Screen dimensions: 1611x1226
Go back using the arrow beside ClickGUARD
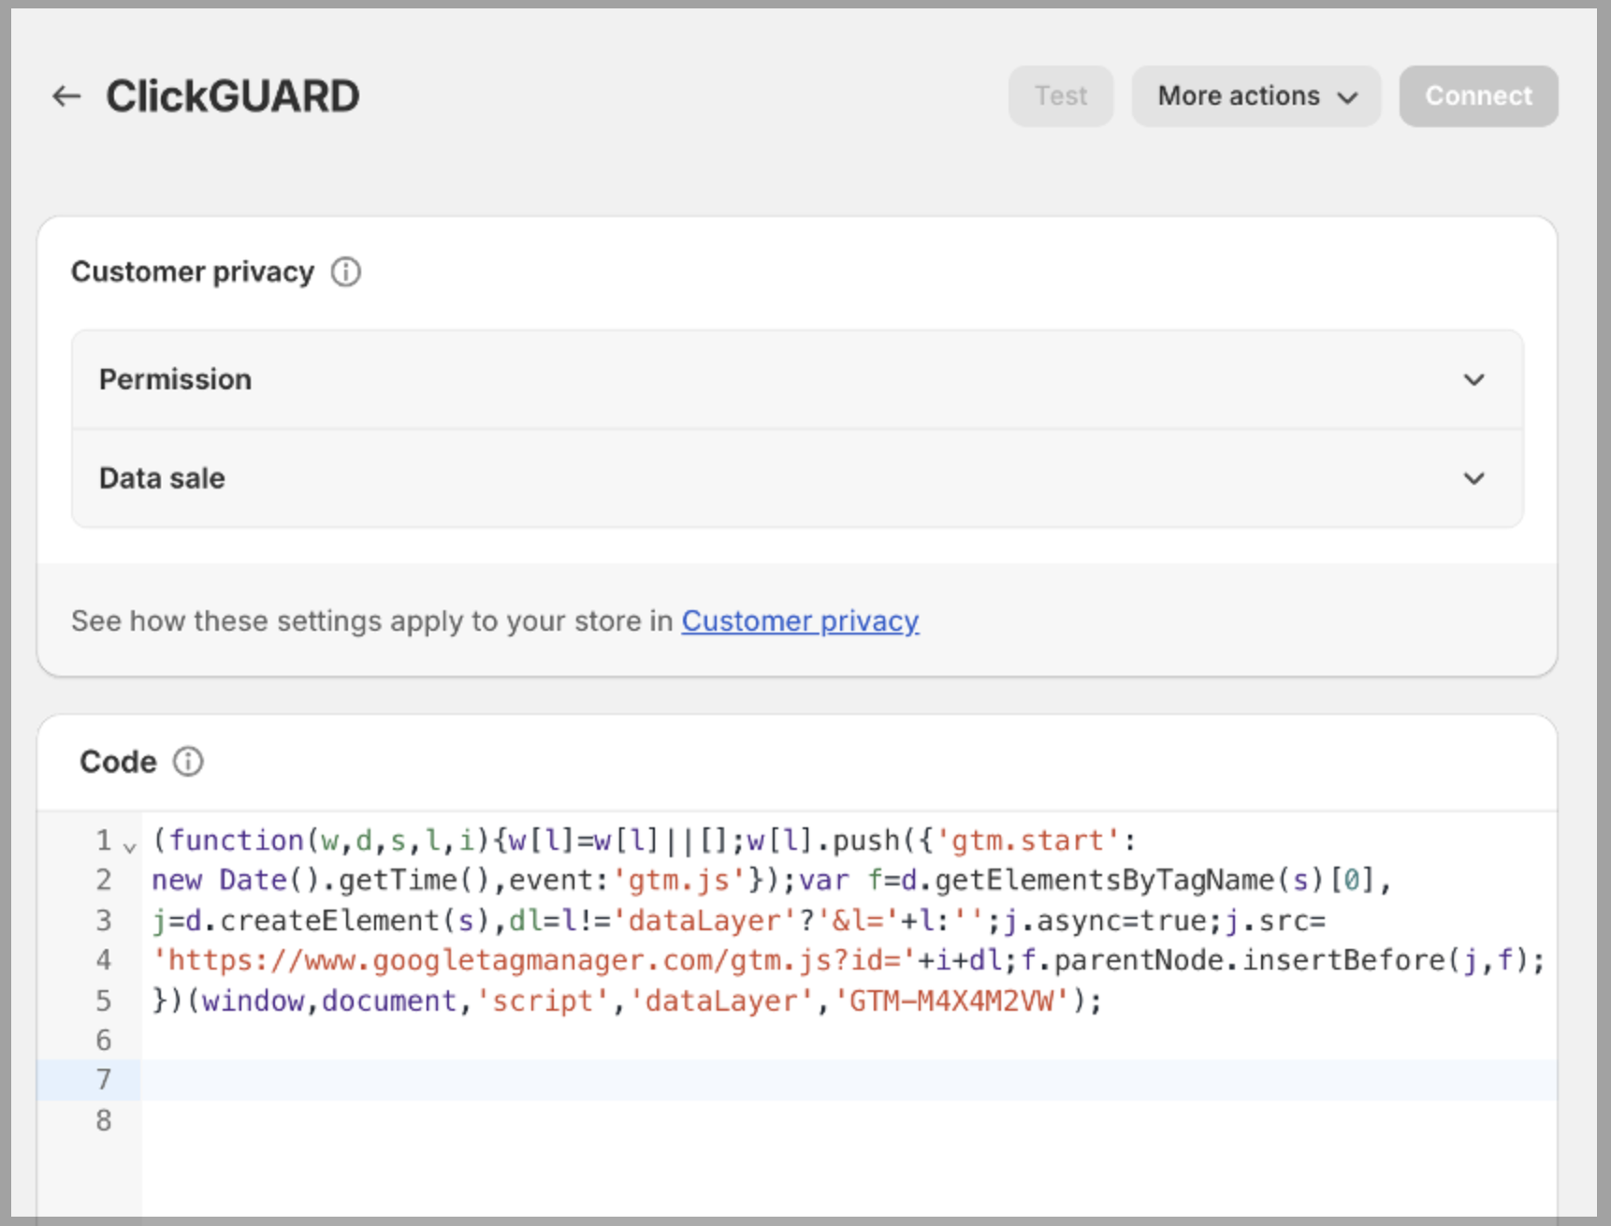pos(66,96)
